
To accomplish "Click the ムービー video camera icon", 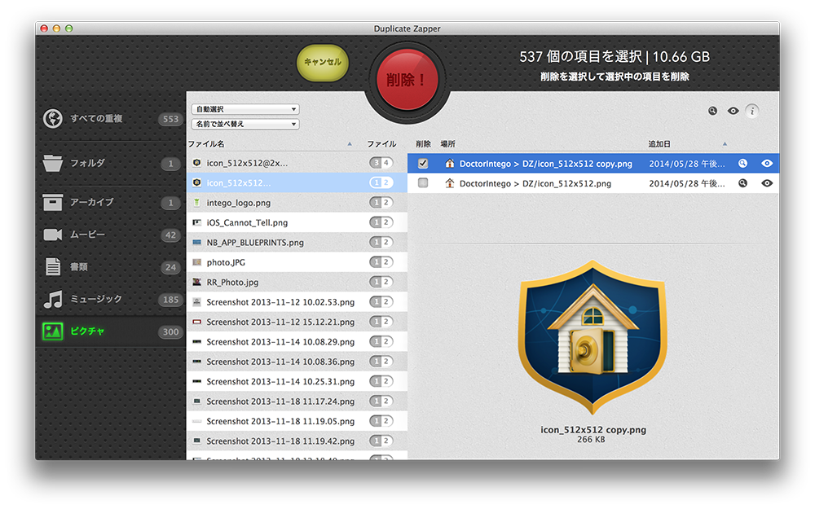I will point(53,235).
